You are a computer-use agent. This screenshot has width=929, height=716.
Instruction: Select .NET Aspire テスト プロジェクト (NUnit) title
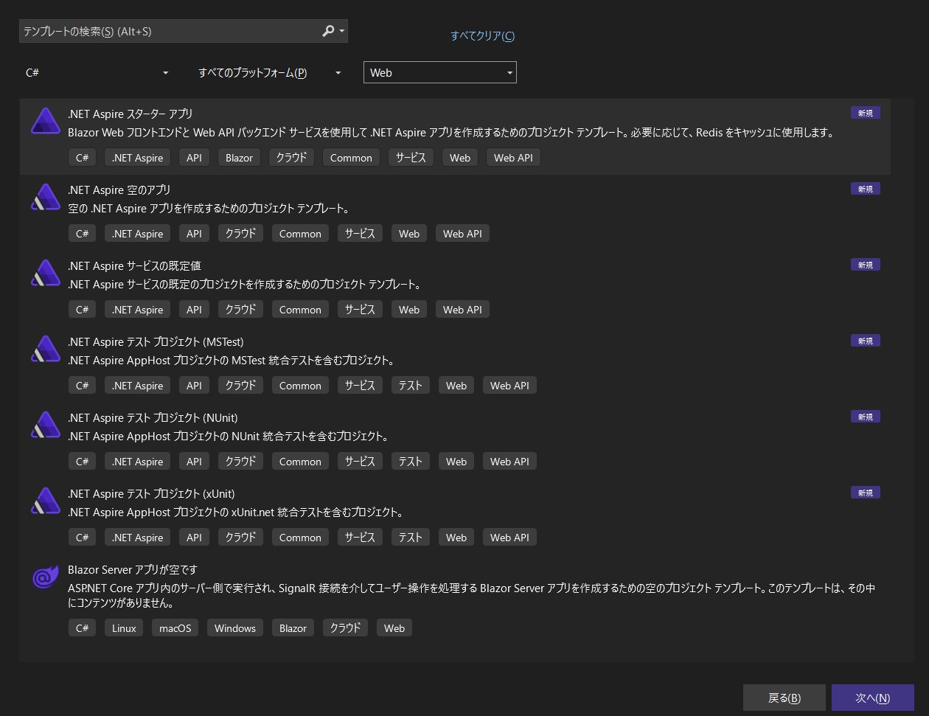(153, 418)
